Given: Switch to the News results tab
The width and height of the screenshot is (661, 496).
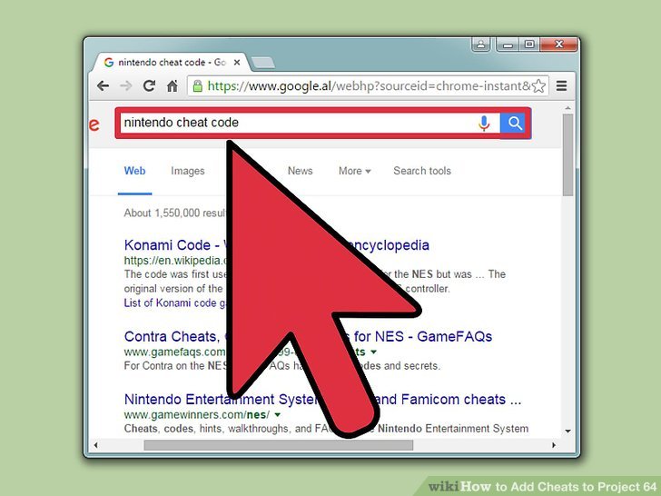Looking at the screenshot, I should pyautogui.click(x=300, y=171).
